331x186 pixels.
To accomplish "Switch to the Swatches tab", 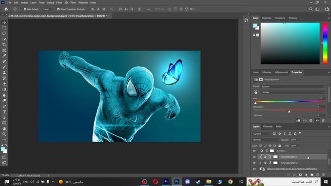I will [x=267, y=18].
